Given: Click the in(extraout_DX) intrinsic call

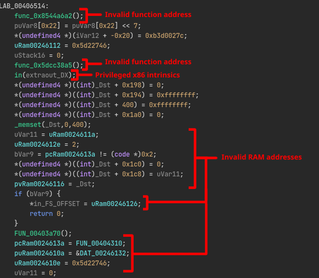Looking at the screenshot, I should click(45, 75).
